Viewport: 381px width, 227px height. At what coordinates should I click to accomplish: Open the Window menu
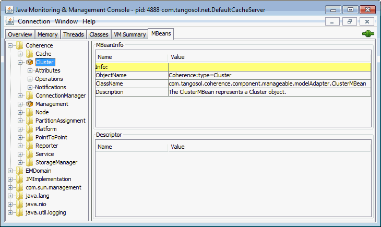coord(66,21)
